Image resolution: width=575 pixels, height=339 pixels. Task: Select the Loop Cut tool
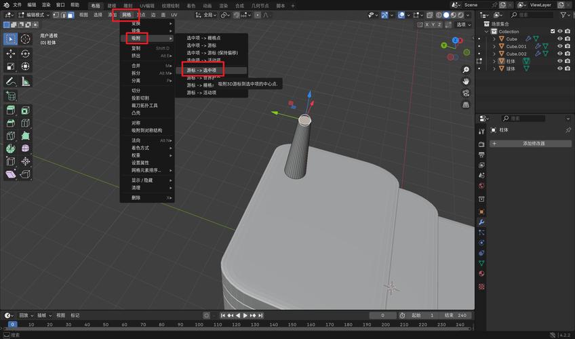pyautogui.click(x=25, y=123)
